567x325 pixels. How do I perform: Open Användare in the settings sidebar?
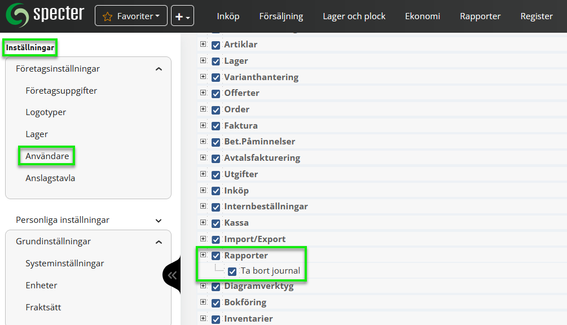pyautogui.click(x=47, y=156)
